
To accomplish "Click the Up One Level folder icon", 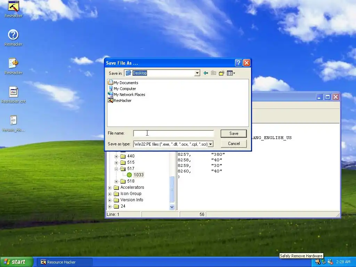I will click(213, 73).
